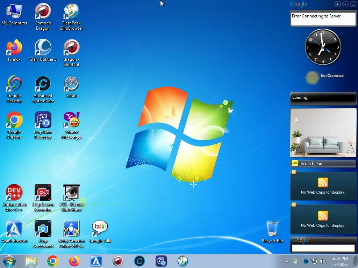Launch Advanced SystemCare desktop icon
Viewport: 358px width, 268px height.
43,89
